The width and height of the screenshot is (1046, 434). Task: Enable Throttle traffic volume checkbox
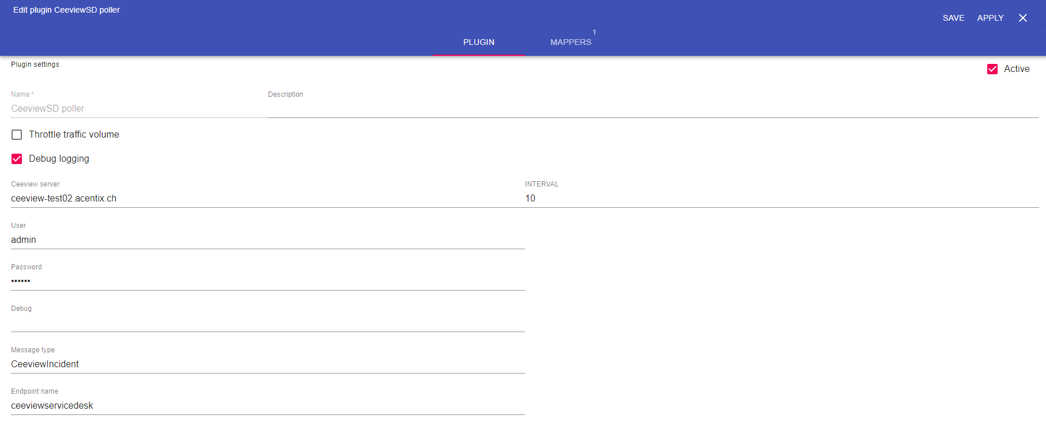pos(17,135)
